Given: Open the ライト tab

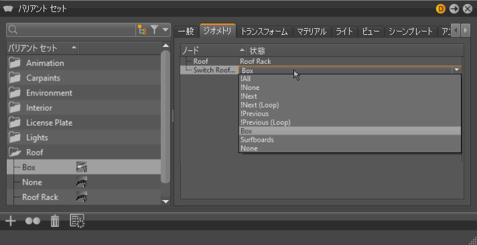Looking at the screenshot, I should click(x=344, y=32).
